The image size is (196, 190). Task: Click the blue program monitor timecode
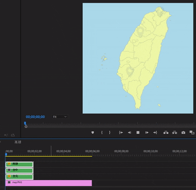click(35, 117)
